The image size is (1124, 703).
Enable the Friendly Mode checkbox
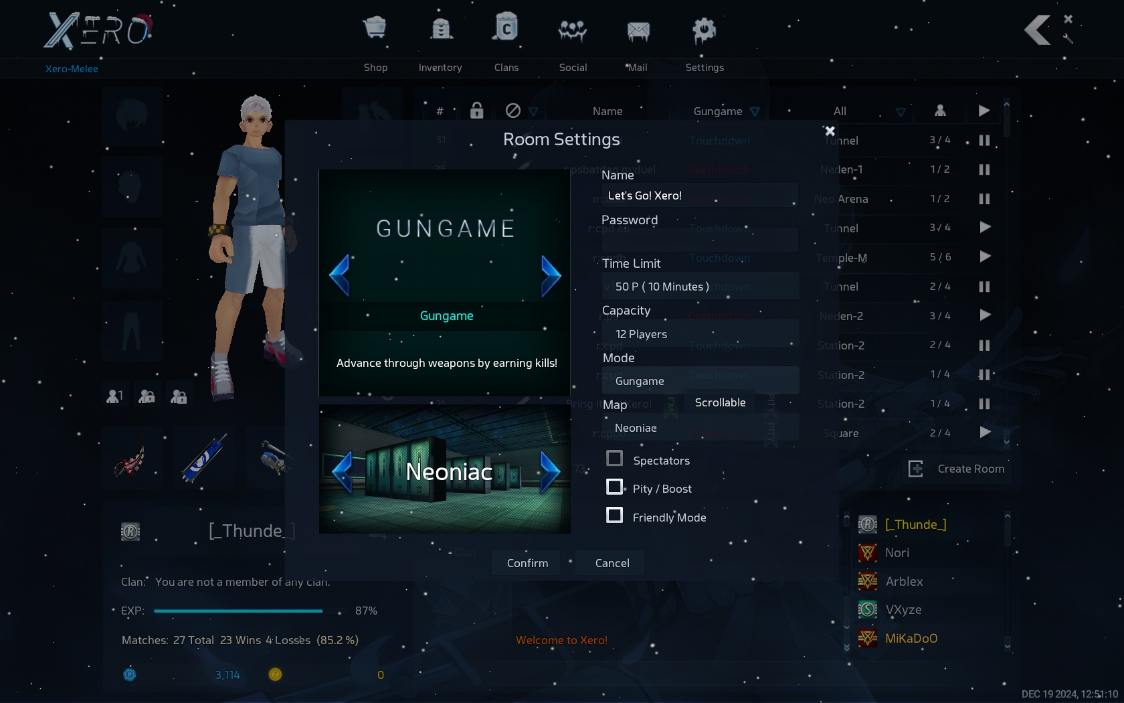[x=614, y=516]
